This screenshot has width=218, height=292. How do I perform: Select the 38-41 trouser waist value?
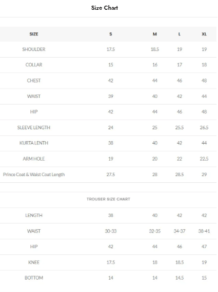click(x=204, y=231)
